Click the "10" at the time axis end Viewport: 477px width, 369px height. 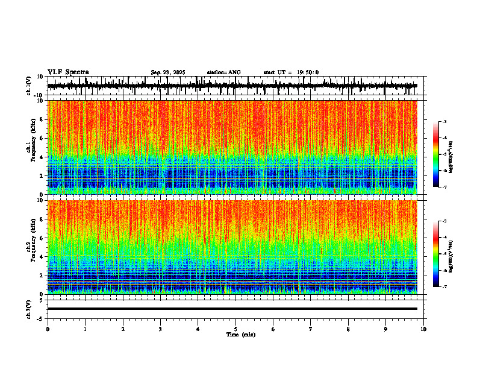(x=423, y=329)
